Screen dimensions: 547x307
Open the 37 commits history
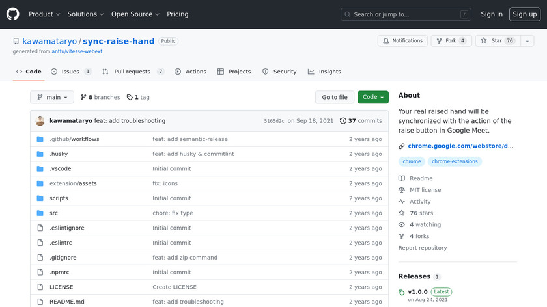[x=361, y=120]
